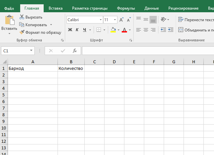Apply yellow fill color bucket
The width and height of the screenshot is (214, 155).
click(x=113, y=30)
